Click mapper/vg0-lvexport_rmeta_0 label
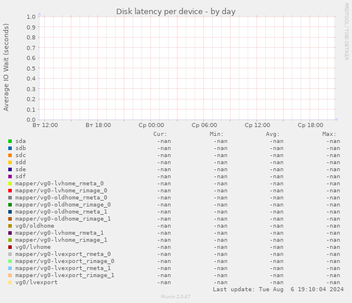 pyautogui.click(x=63, y=254)
